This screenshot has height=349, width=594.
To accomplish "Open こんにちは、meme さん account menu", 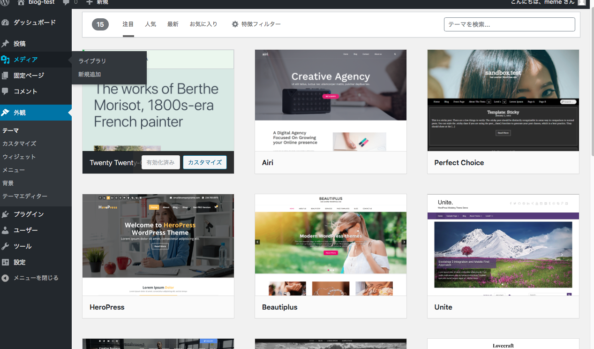I will click(x=549, y=2).
